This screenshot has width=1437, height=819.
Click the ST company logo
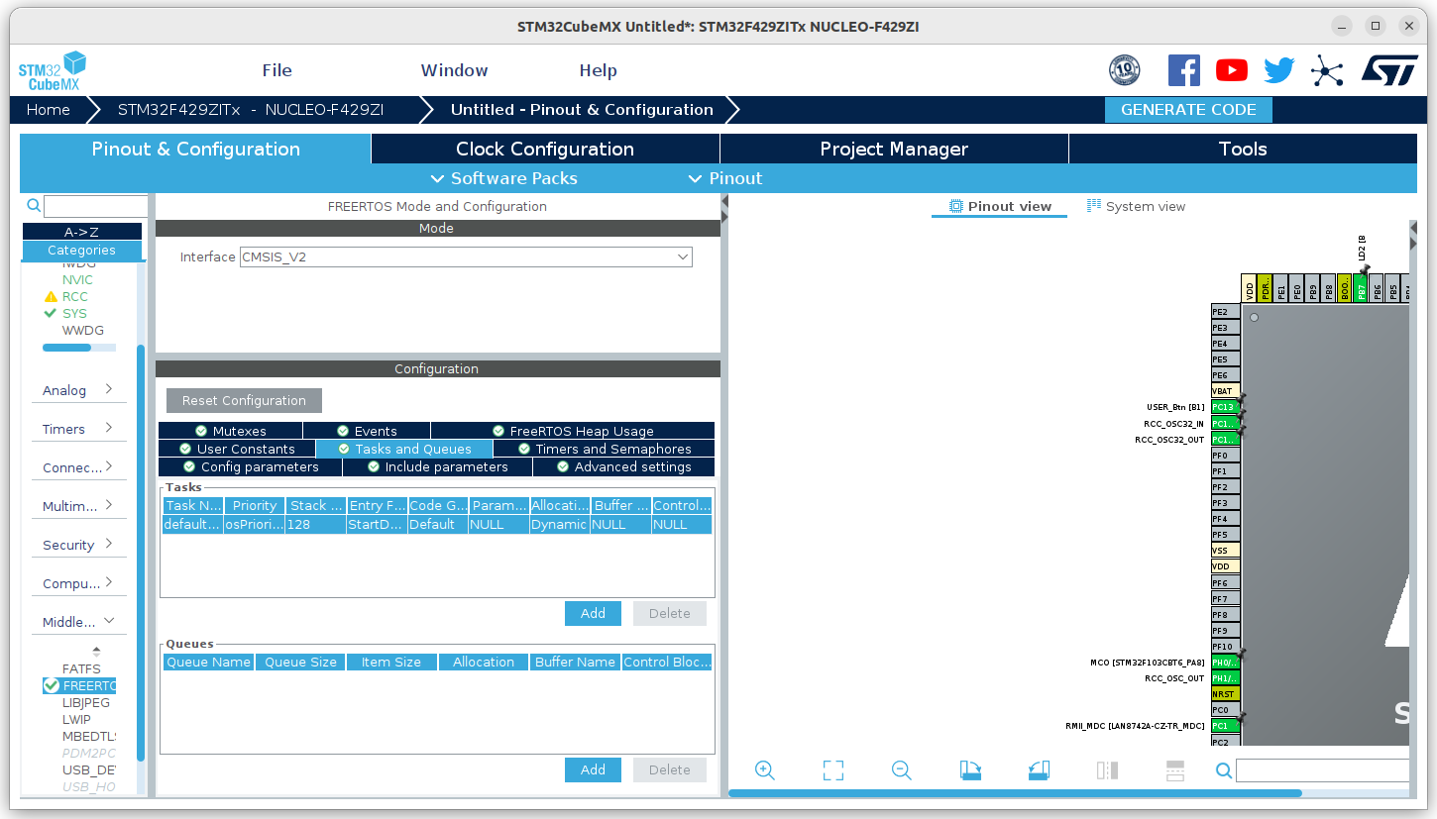click(x=1389, y=69)
